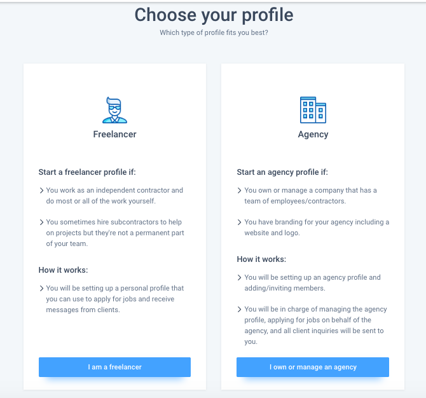Click the Agency building icon
This screenshot has width=426, height=398.
click(x=313, y=110)
